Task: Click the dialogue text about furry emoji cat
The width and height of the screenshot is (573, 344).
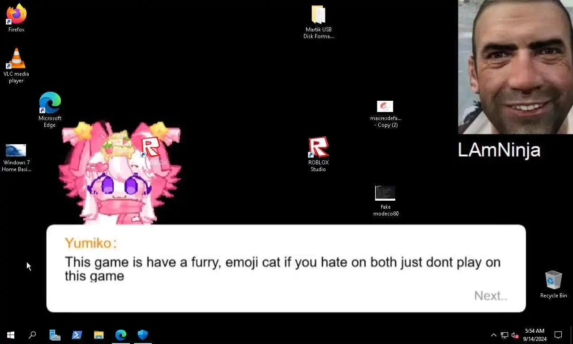Action: tap(282, 269)
